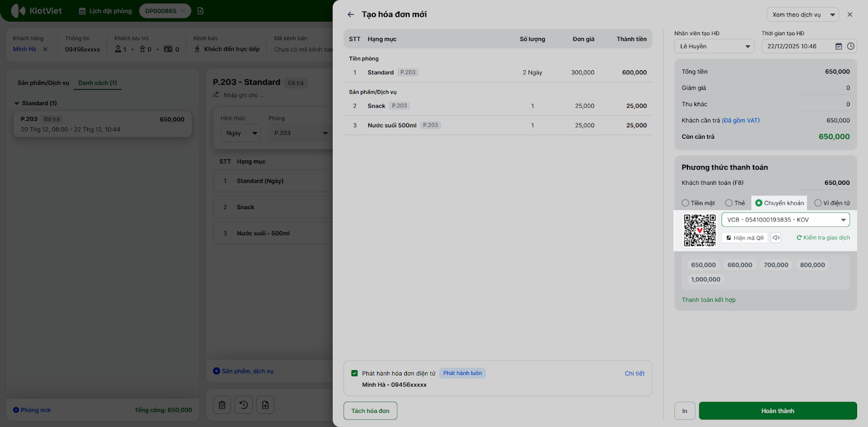
Task: Select Thẻ payment method
Action: 735,203
